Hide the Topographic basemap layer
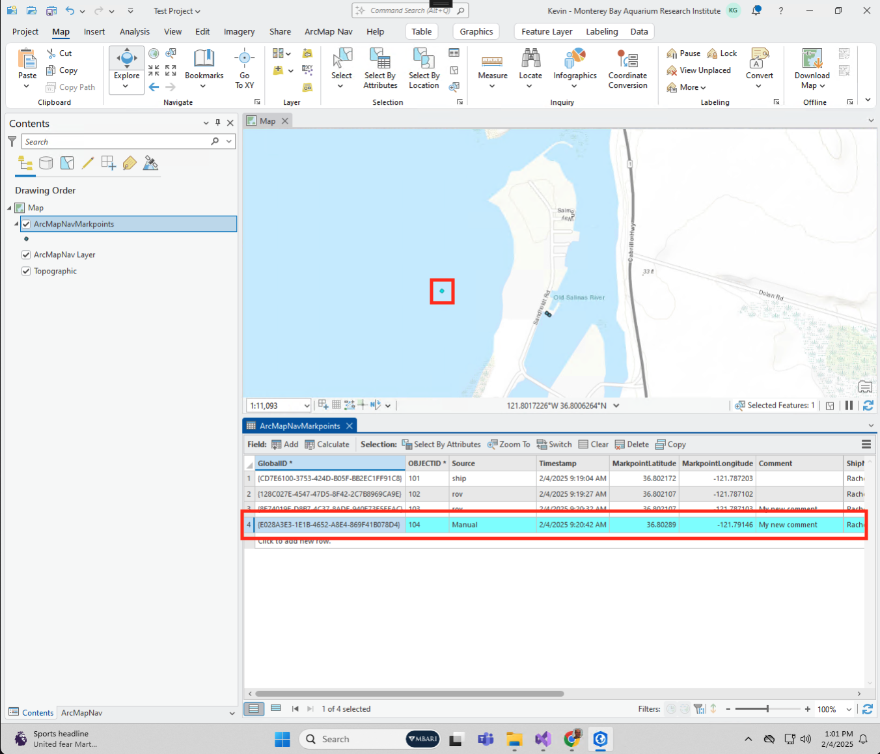Viewport: 880px width, 754px height. coord(26,272)
